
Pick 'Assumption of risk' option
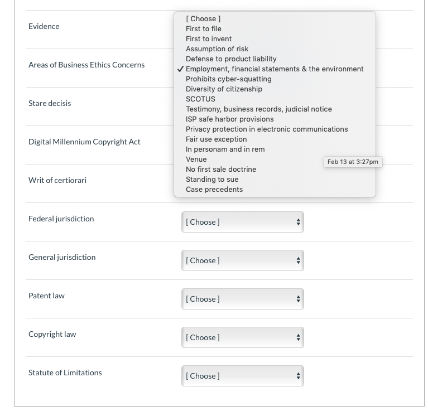(x=217, y=49)
